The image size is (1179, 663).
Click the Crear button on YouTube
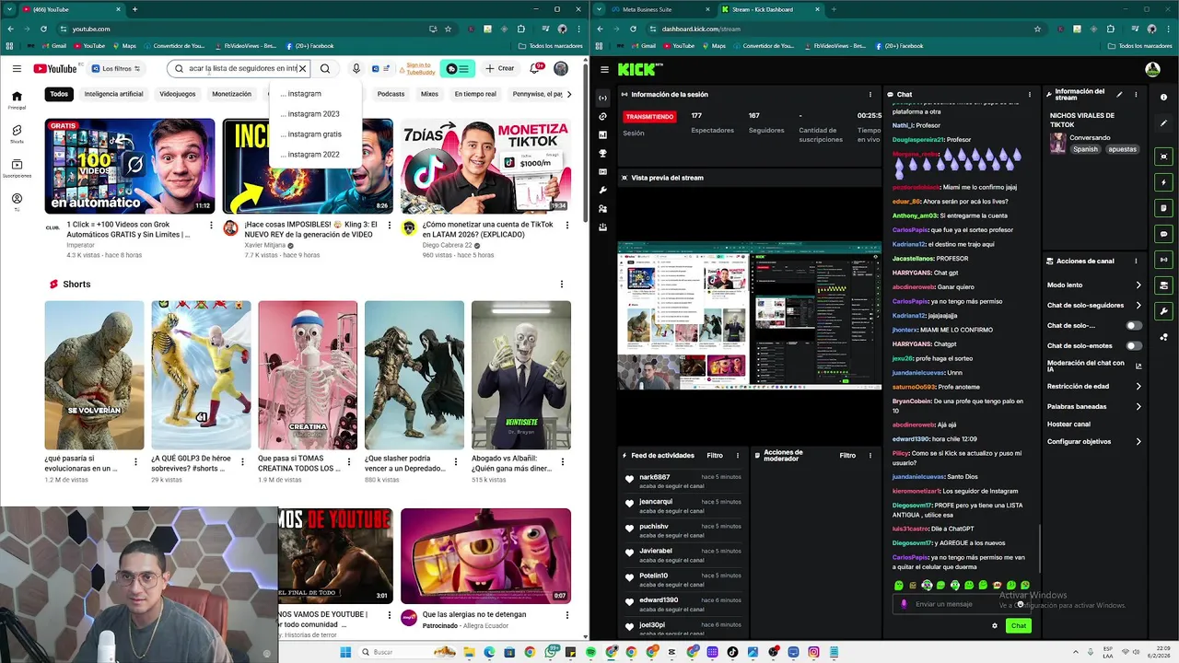502,68
